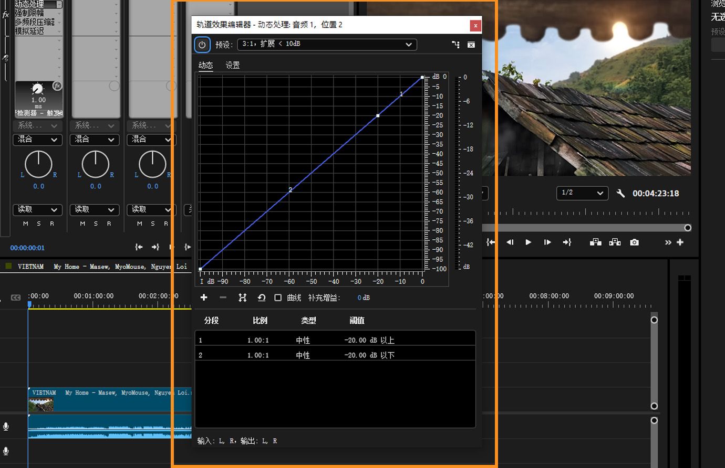The width and height of the screenshot is (725, 468).
Task: Capture a frame with the camera icon
Action: tap(634, 242)
